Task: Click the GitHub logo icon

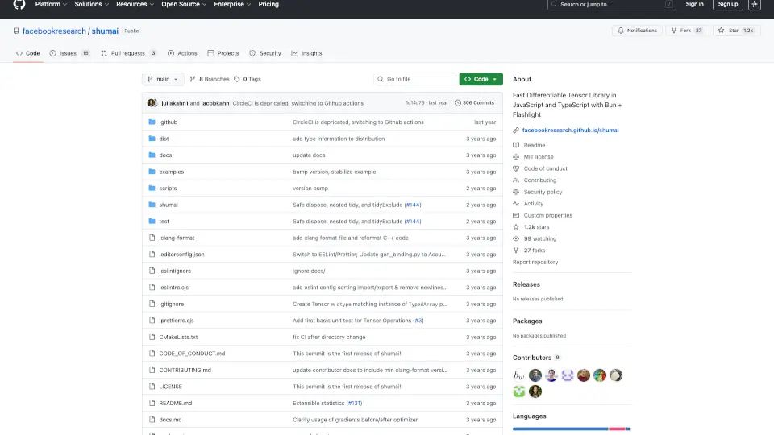Action: click(x=19, y=5)
